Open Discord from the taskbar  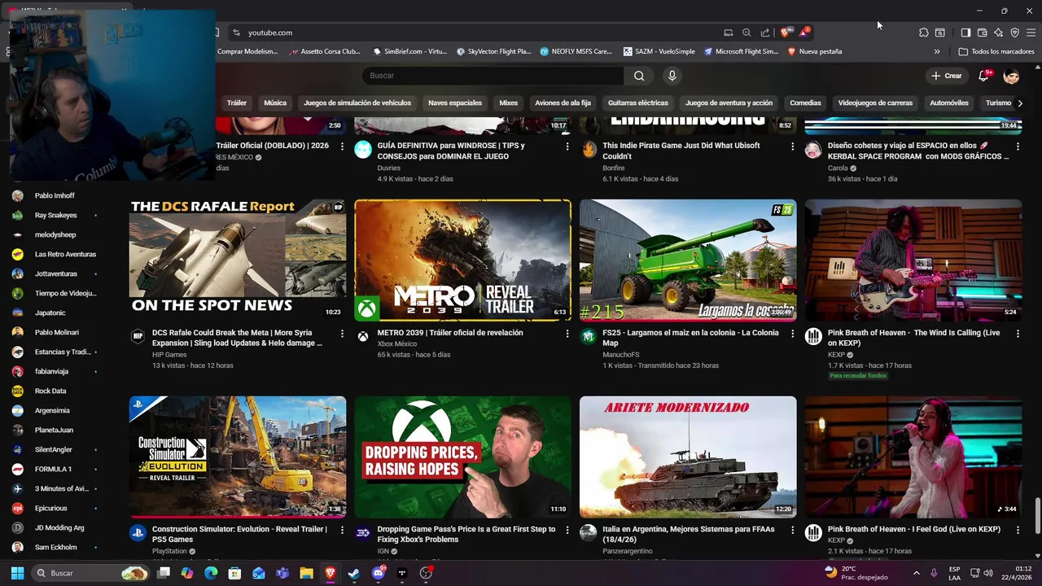pos(378,573)
